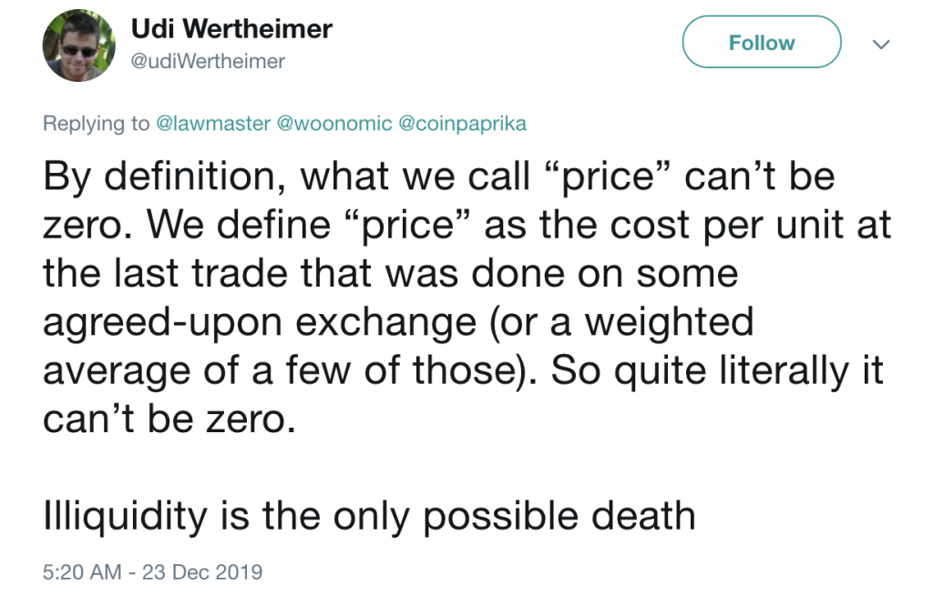Viewport: 933px width, 596px height.
Task: Click the "Replying to" label
Action: (96, 123)
